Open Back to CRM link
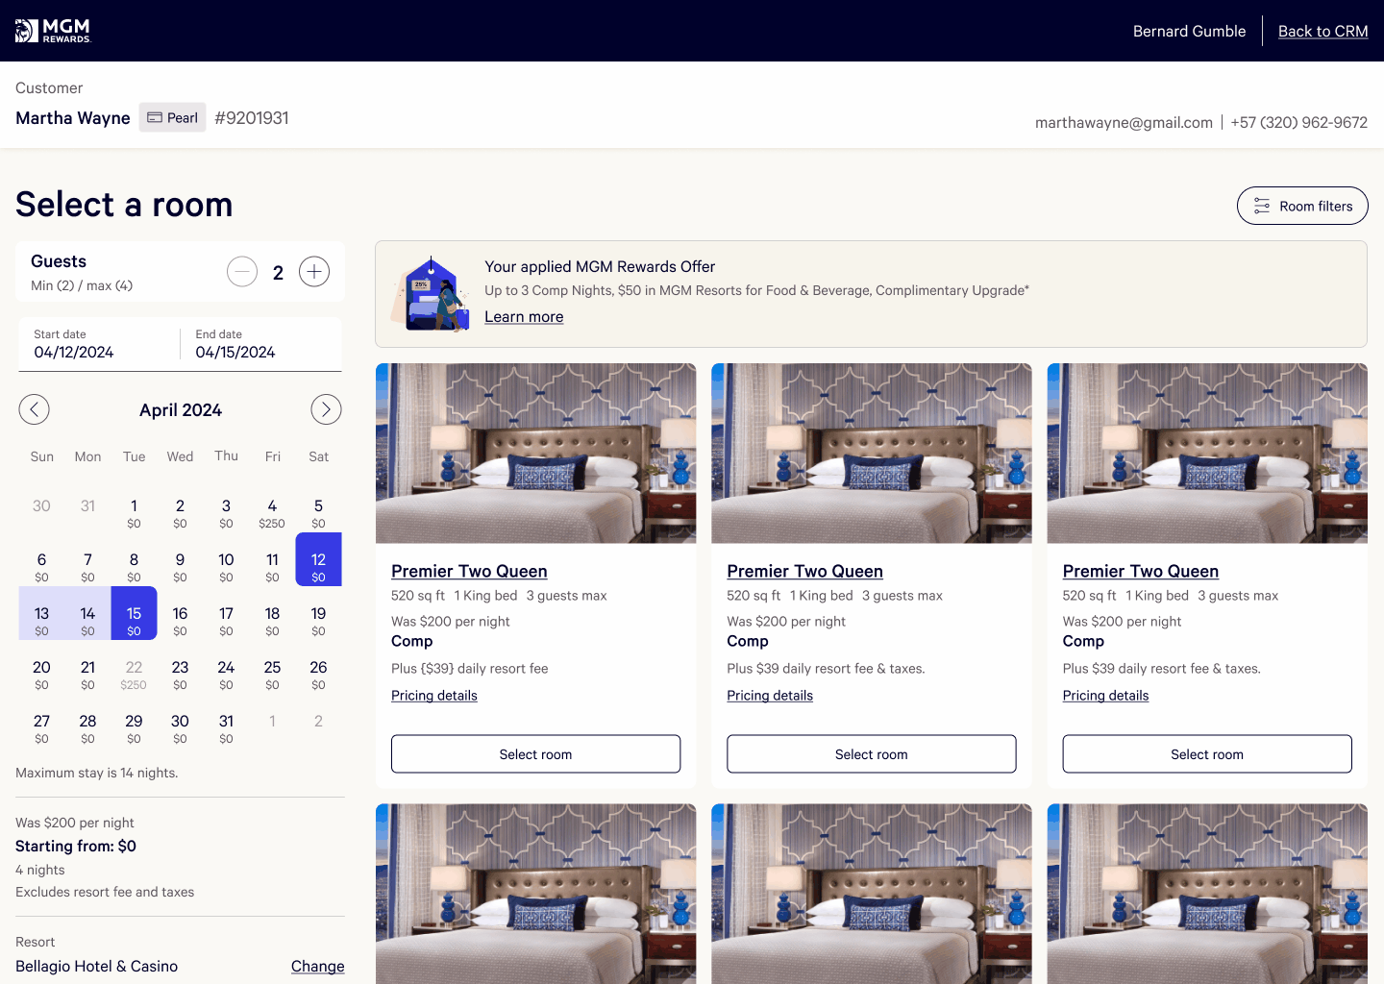1384x984 pixels. 1322,31
